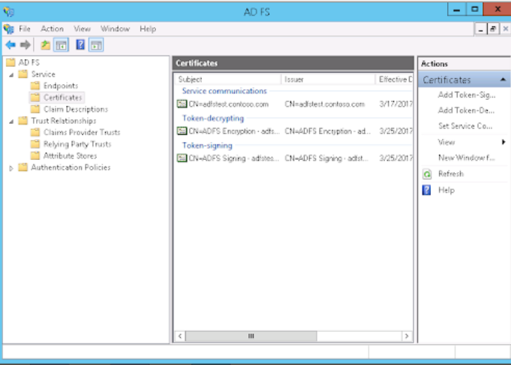Toggle Show/Hide Action Pane toolbar icon

coord(96,45)
